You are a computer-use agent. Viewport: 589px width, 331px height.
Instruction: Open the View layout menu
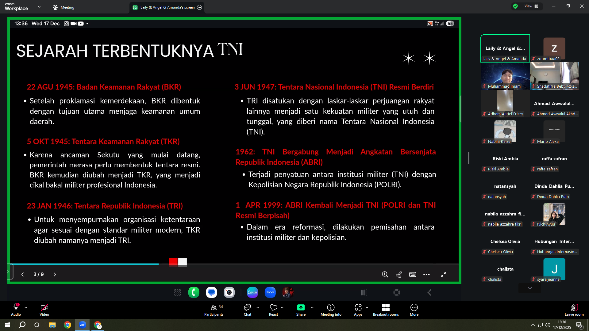pyautogui.click(x=531, y=6)
